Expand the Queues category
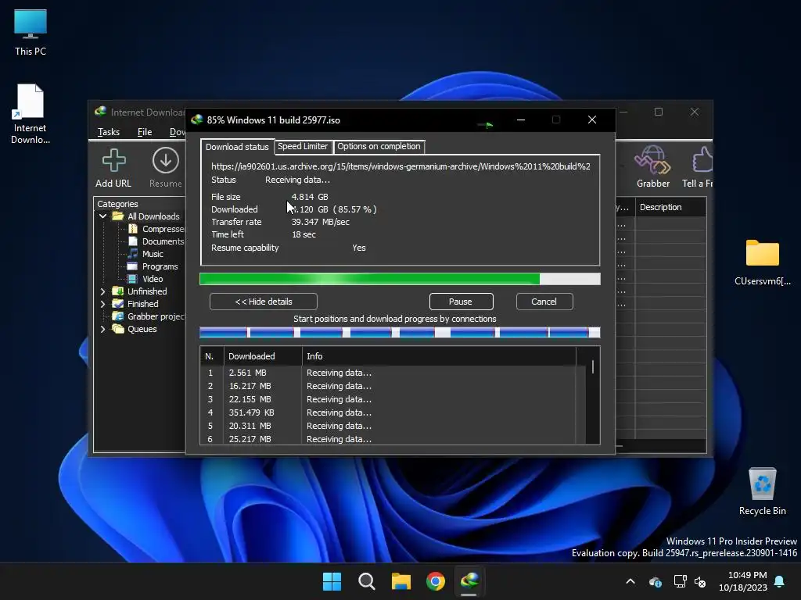 (x=102, y=329)
